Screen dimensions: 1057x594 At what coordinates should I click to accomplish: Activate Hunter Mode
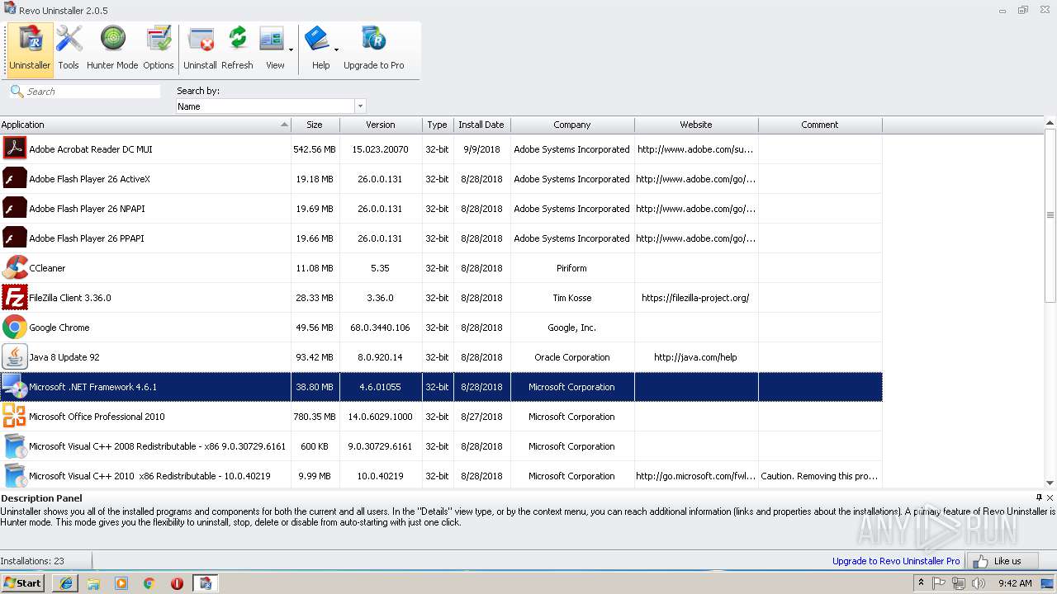pos(112,49)
